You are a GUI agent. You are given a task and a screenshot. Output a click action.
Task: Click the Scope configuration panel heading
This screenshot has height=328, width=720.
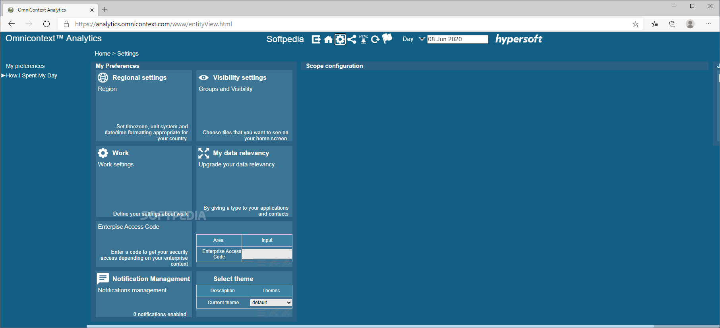tap(335, 66)
